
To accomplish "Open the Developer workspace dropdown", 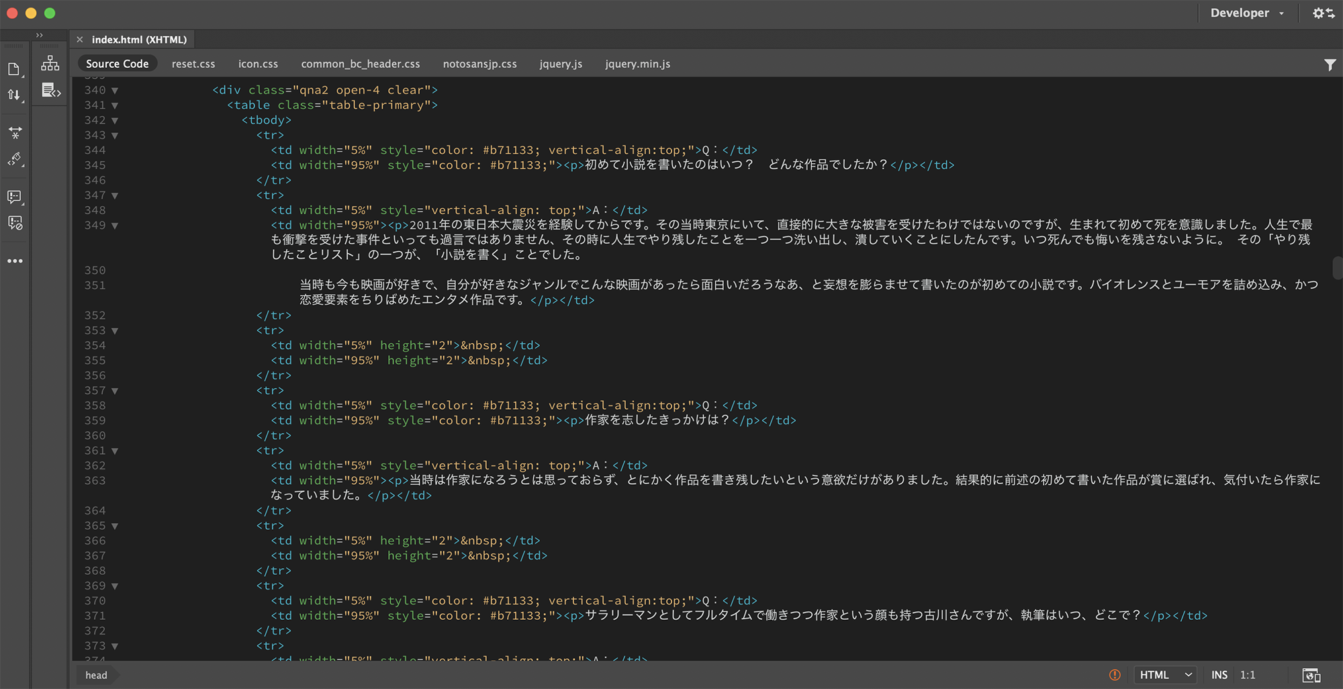I will [1247, 13].
